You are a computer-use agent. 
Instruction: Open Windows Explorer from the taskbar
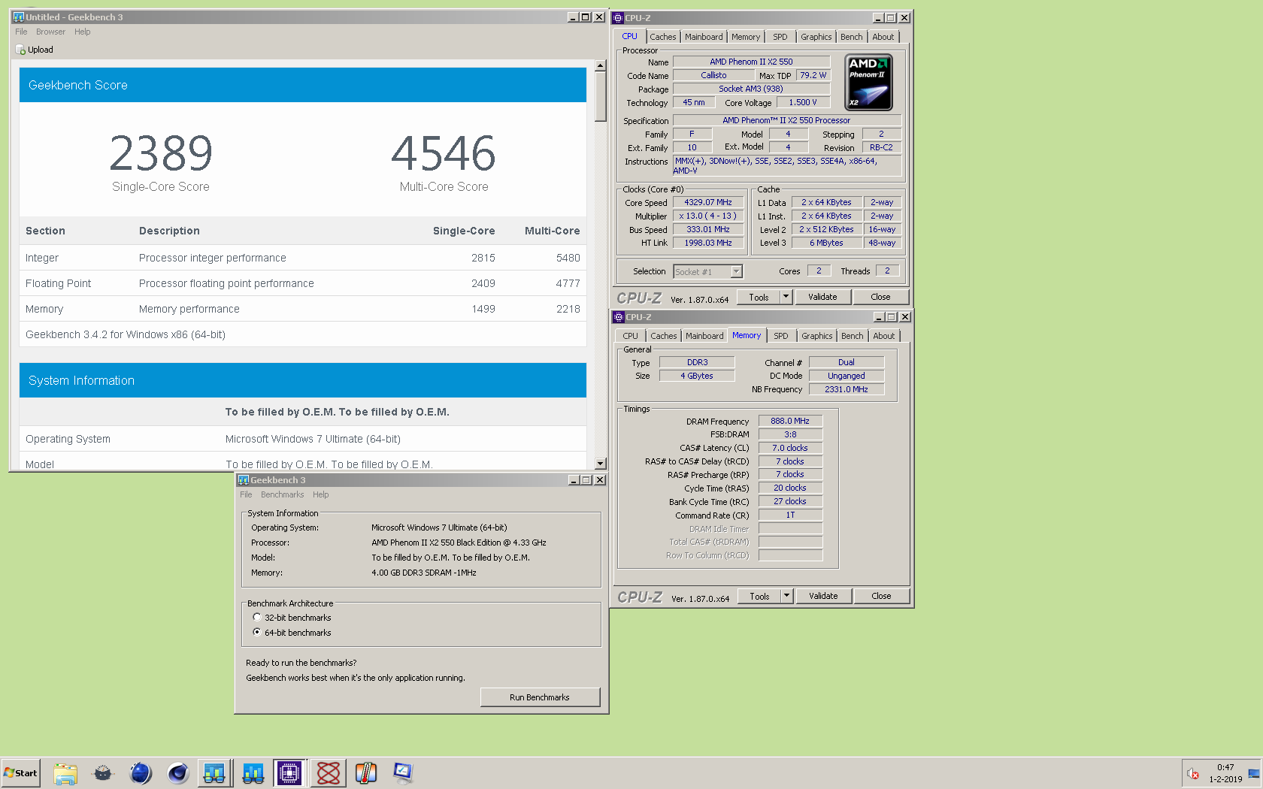click(65, 772)
